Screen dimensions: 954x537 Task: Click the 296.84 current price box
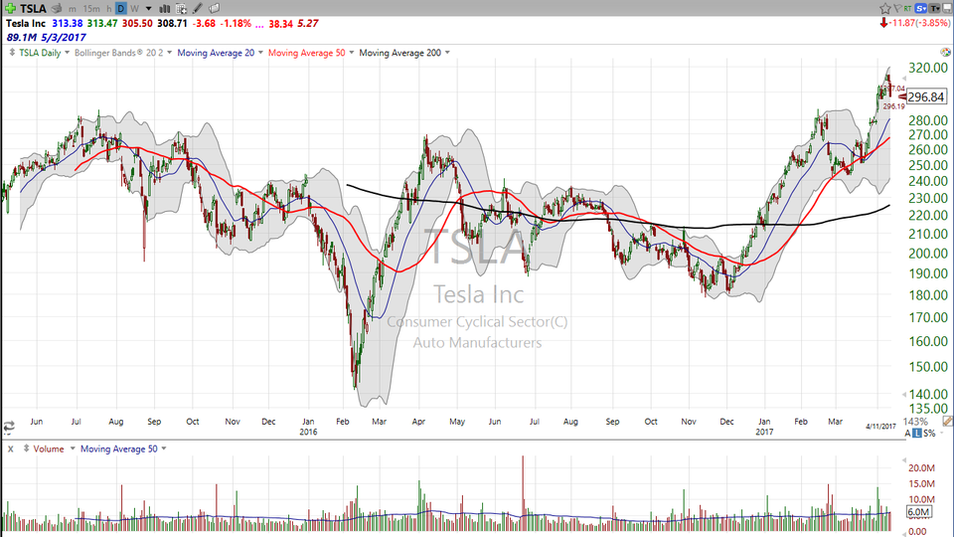[x=925, y=96]
